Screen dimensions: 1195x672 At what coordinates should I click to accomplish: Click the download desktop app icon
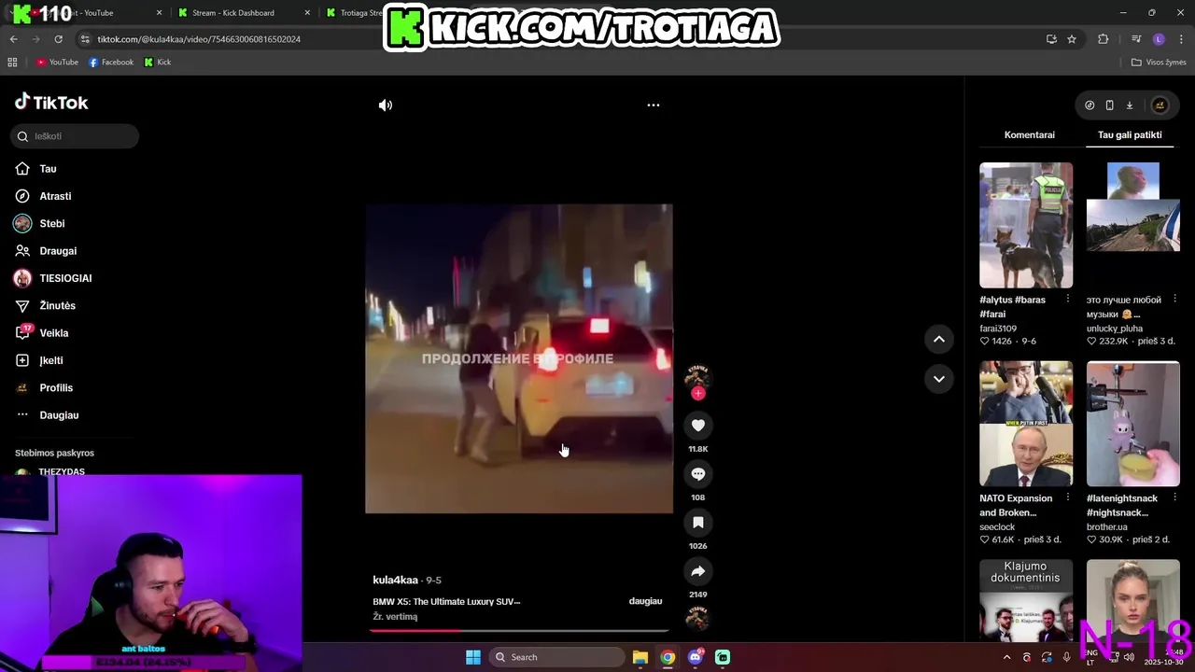[x=1129, y=105]
